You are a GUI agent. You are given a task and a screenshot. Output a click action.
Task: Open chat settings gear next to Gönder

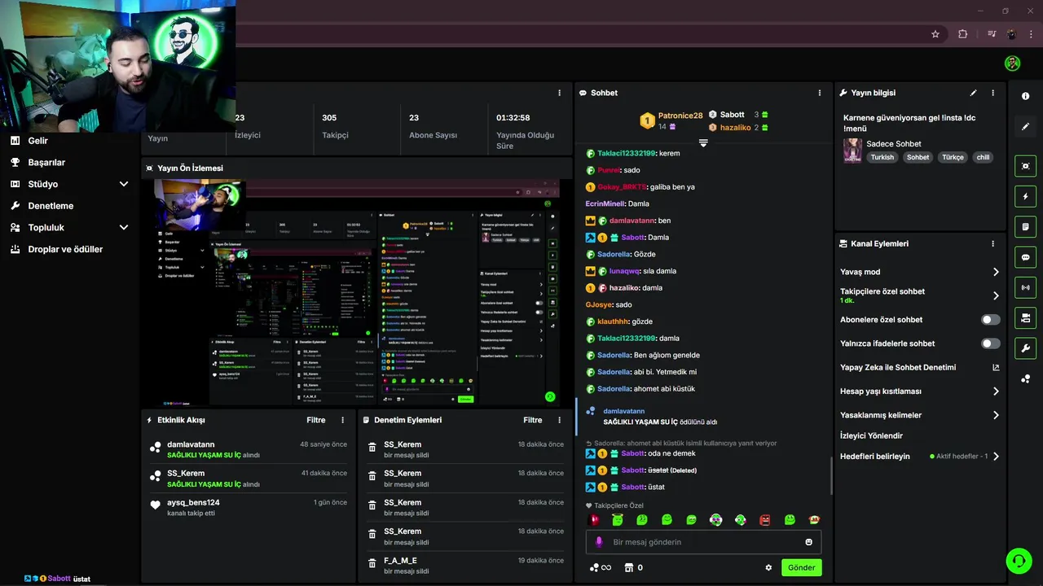click(x=768, y=567)
